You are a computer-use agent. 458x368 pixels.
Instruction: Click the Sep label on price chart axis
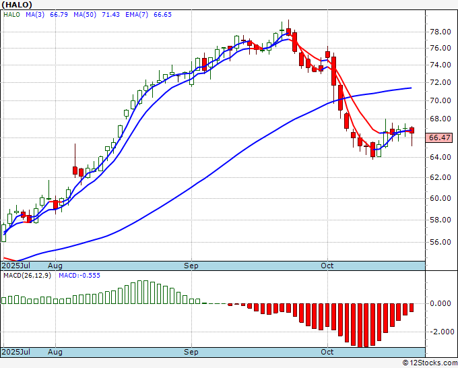coord(191,266)
